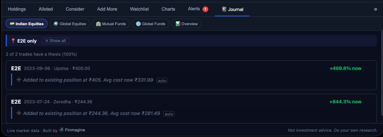This screenshot has width=383, height=137.
Task: Click the auto tag on Zerodha entry
Action: coord(169,114)
